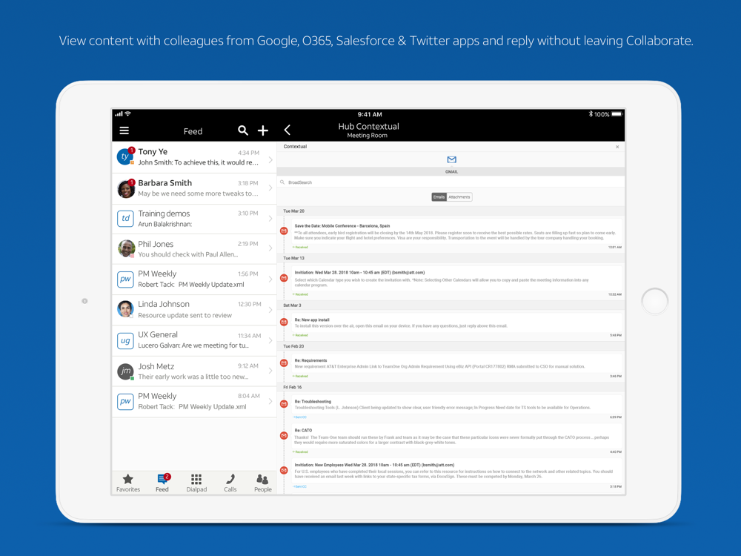Open the Calls tab
The image size is (741, 556).
pos(230,483)
